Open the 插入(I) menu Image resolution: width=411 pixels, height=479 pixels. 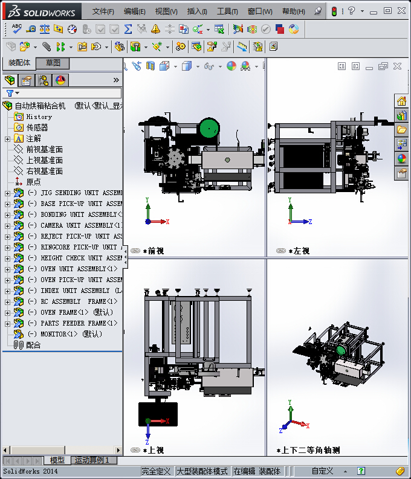(197, 11)
